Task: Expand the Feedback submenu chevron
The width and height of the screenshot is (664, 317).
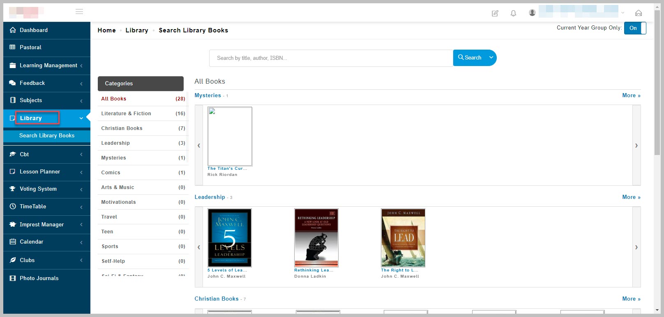Action: click(81, 83)
